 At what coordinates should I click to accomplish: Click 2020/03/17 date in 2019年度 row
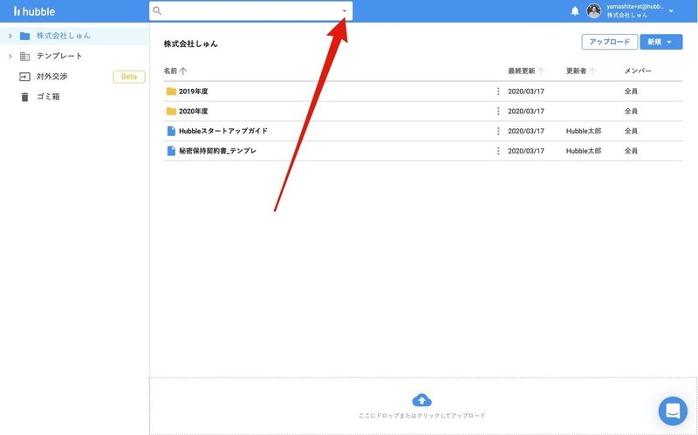[x=526, y=92]
